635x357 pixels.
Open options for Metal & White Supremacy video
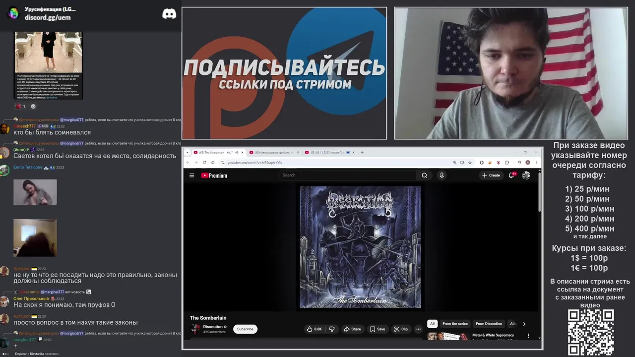[x=528, y=336]
